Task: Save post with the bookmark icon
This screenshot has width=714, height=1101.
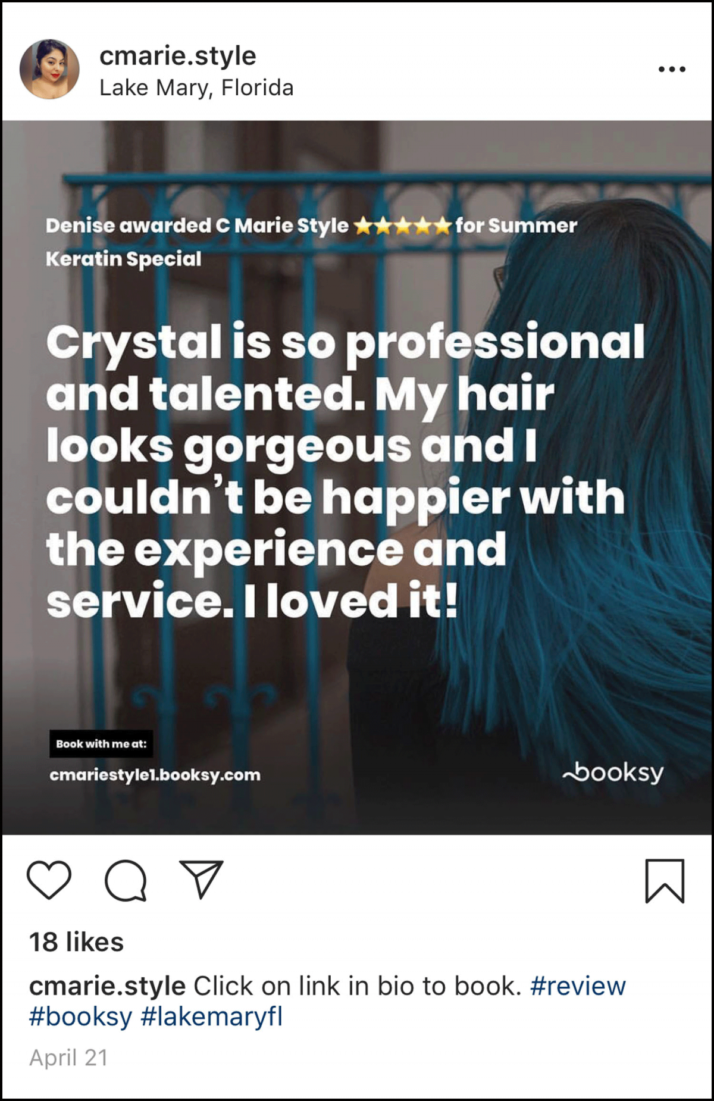Action: (x=665, y=881)
